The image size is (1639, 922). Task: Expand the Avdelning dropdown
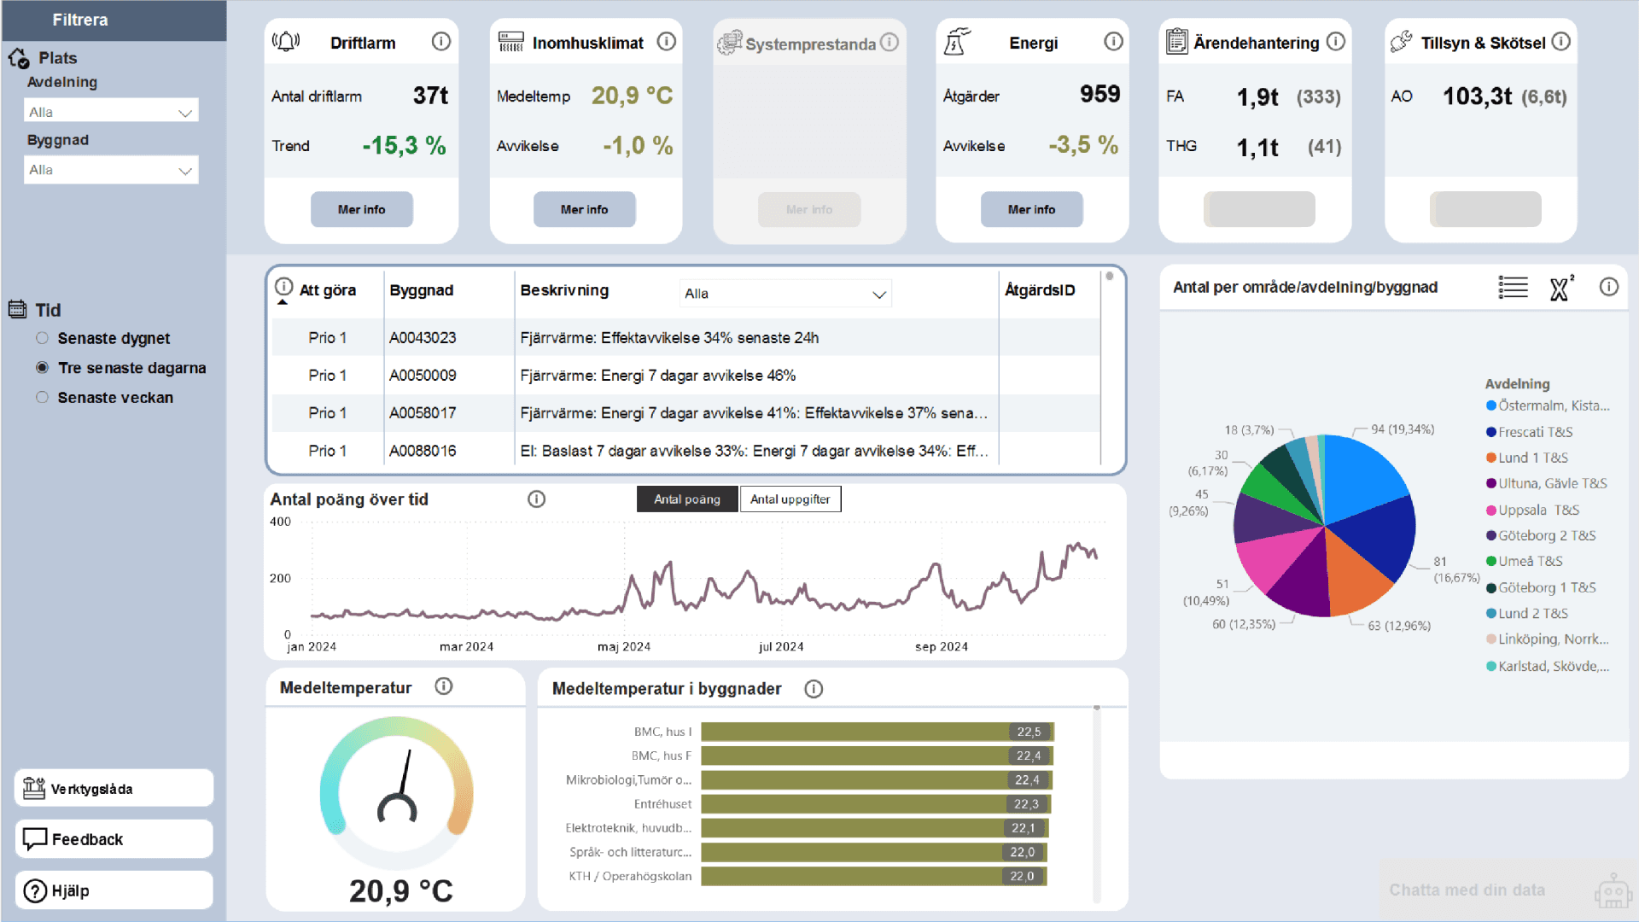[x=111, y=112]
